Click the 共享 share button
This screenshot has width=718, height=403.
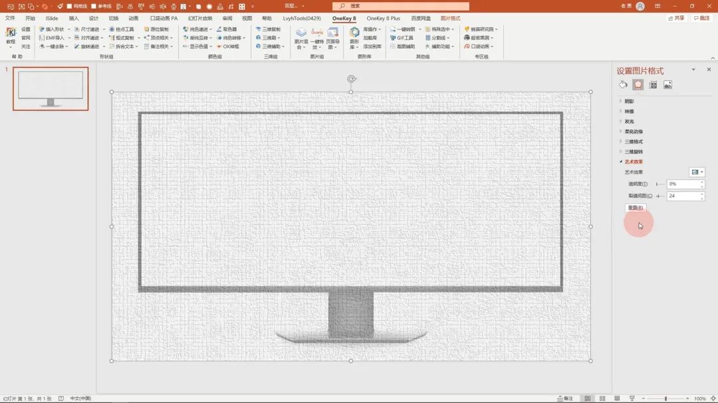(x=676, y=19)
